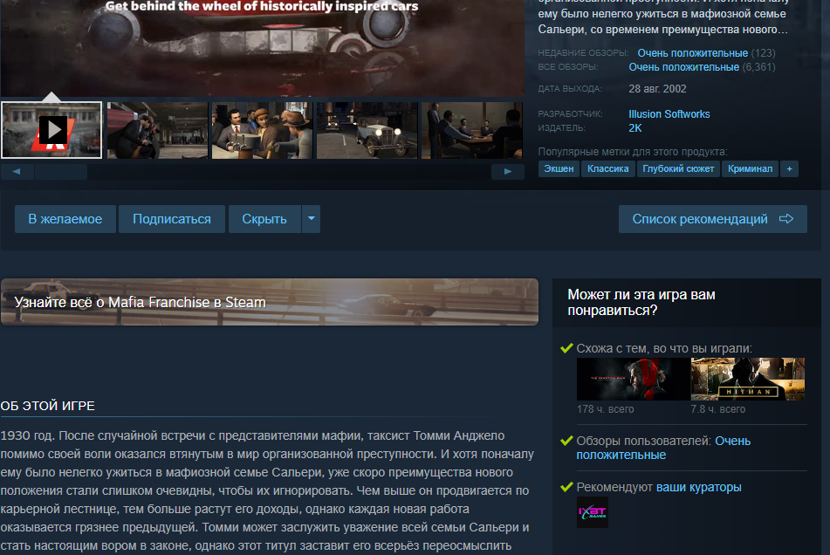Open the garage shootout screenshot thumbnail
Screen dimensions: 830x555
coord(157,130)
